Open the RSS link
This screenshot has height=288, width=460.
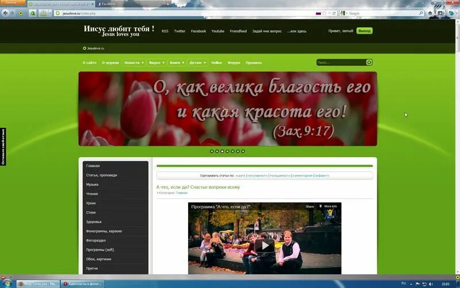click(165, 31)
